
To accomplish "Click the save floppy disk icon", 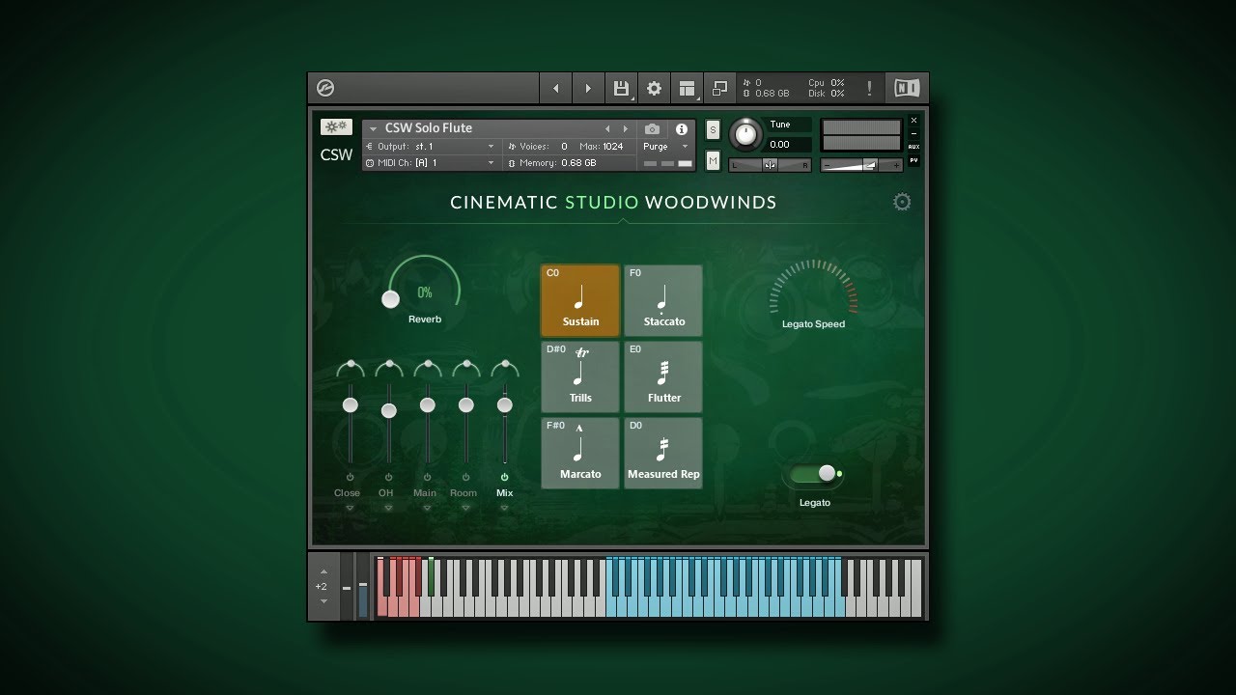I will [621, 89].
